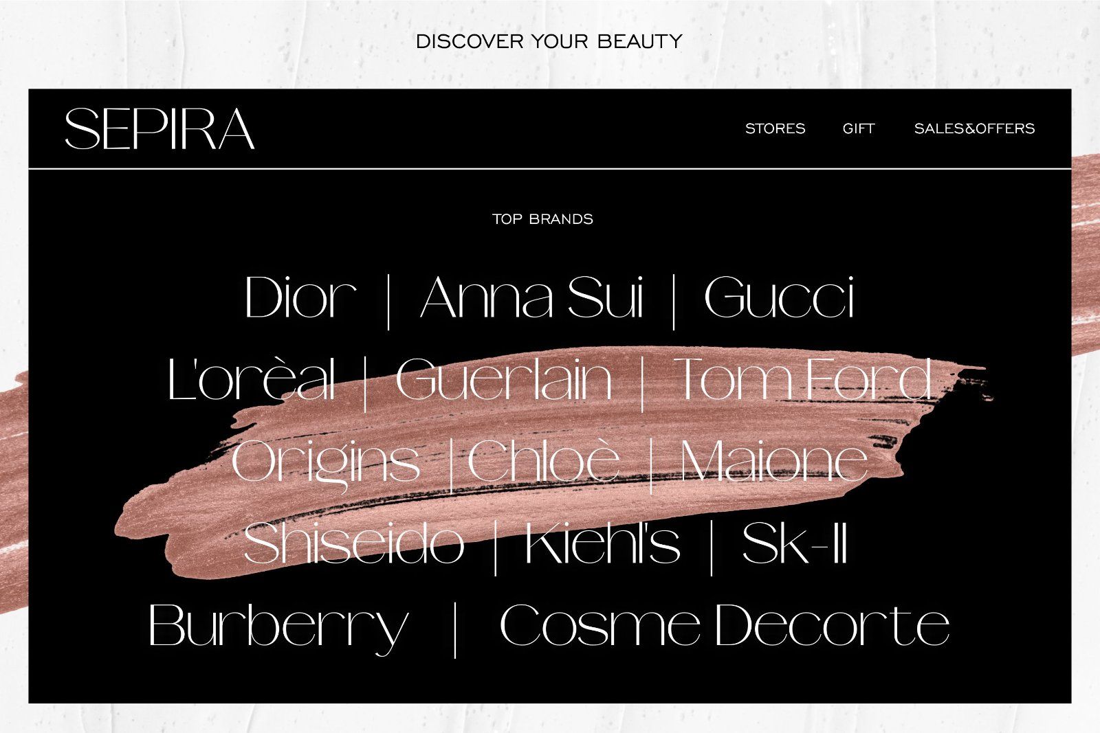Select the Chloè brand
1100x733 pixels.
coord(544,460)
